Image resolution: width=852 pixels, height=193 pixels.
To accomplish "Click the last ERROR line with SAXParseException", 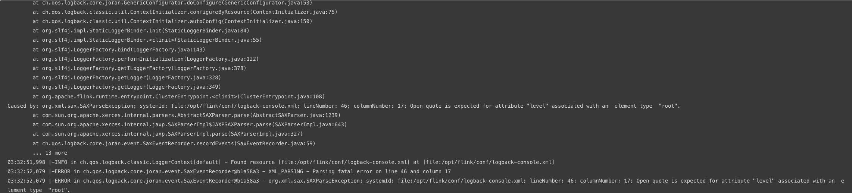I will [426, 185].
